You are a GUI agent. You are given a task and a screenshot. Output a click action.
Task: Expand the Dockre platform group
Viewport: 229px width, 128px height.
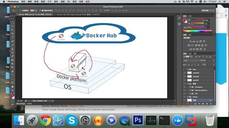point(190,90)
